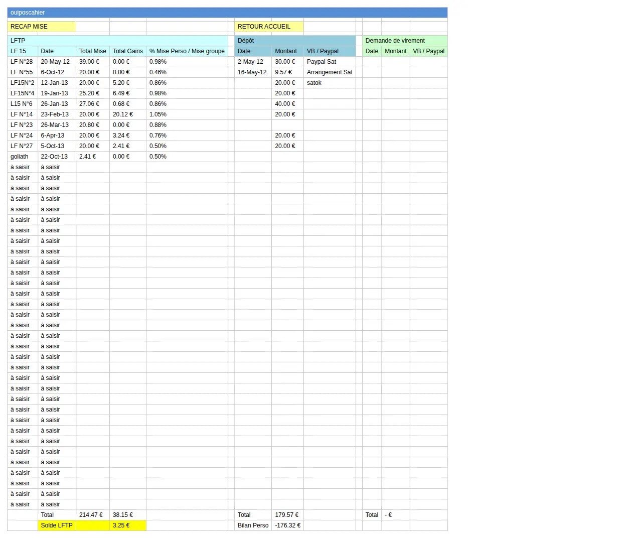642x538 pixels.
Task: Select the -176.32 € bilan cell
Action: (287, 525)
